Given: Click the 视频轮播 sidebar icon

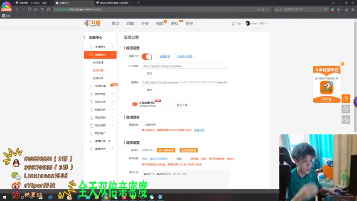Looking at the screenshot, I should click(91, 86).
